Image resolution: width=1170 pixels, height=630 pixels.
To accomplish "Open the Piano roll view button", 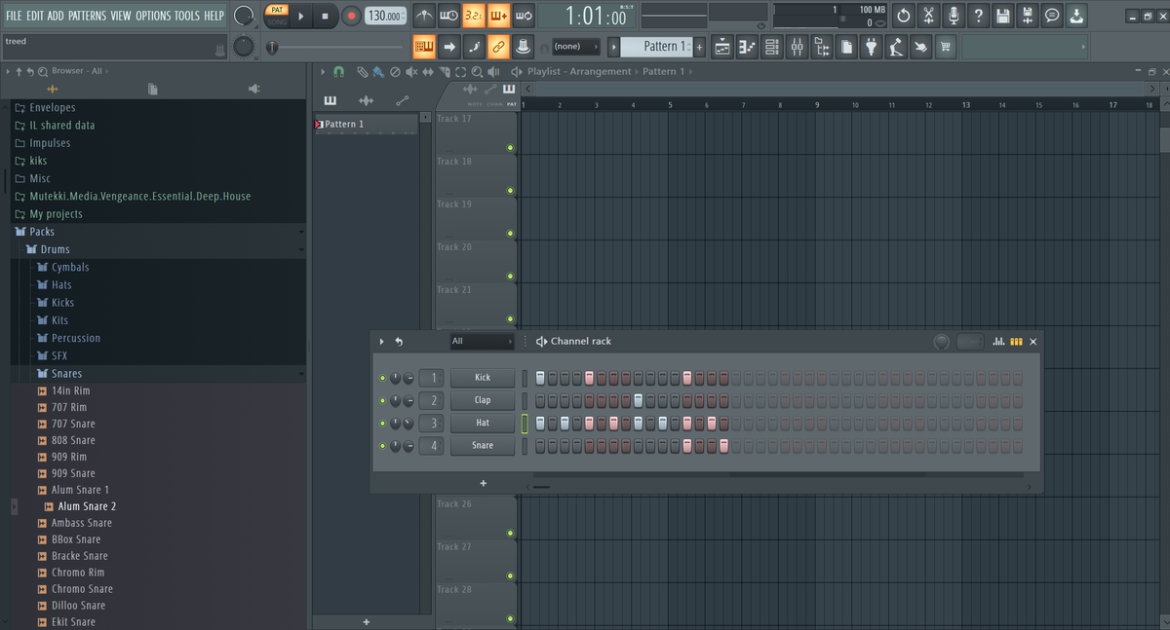I will click(x=748, y=46).
